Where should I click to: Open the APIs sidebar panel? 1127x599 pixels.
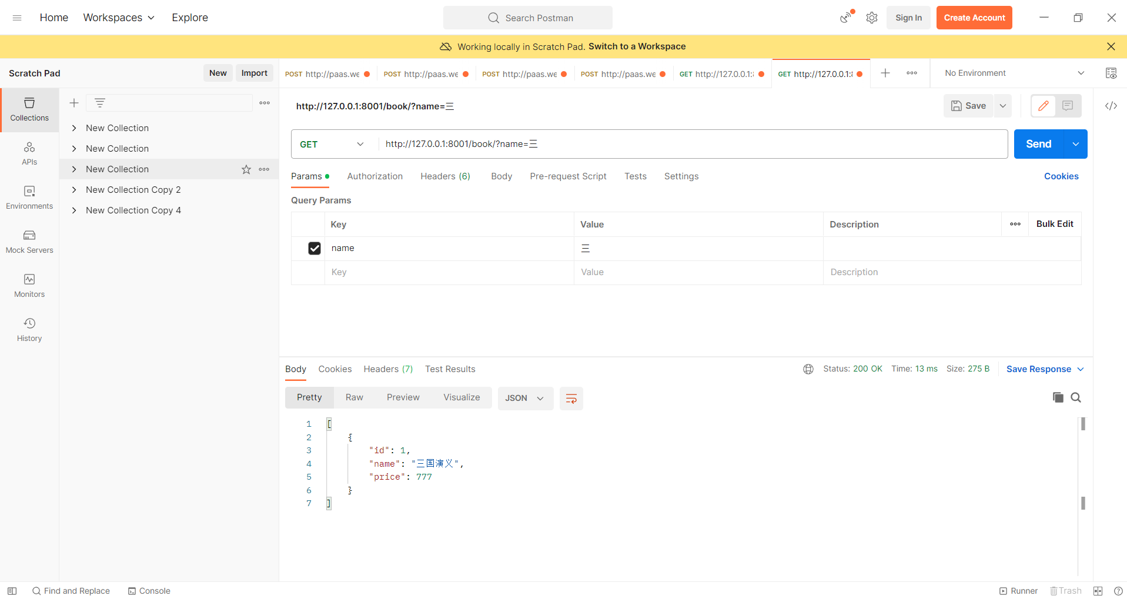[29, 153]
